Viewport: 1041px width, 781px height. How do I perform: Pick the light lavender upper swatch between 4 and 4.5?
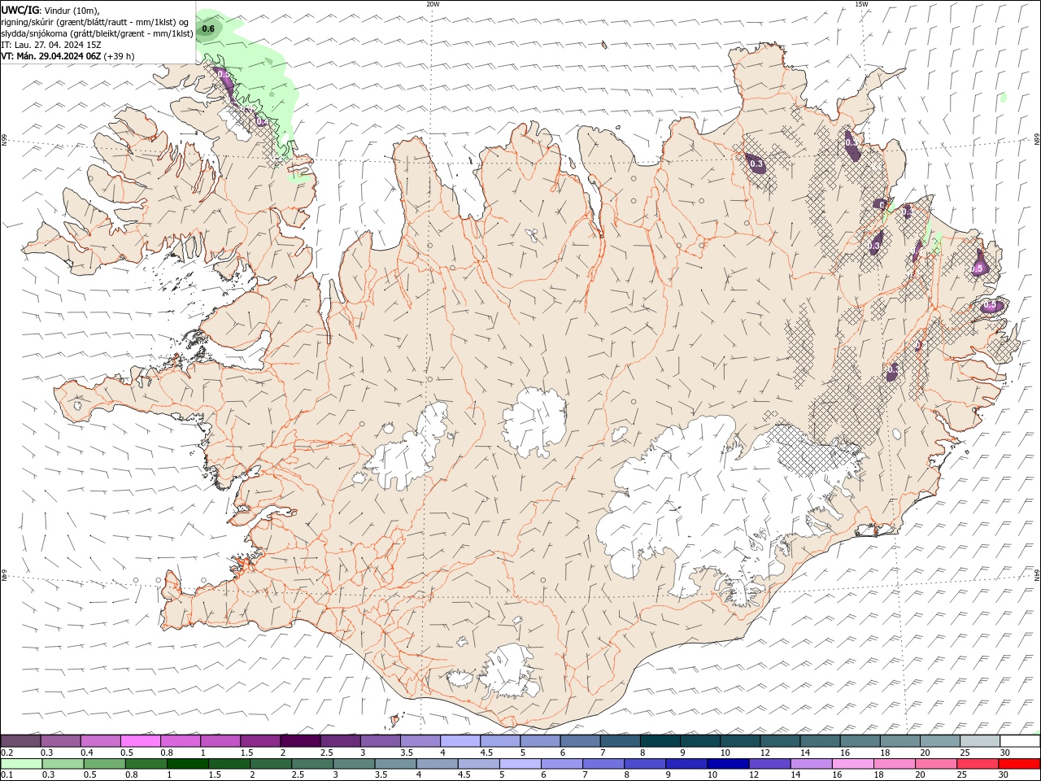pyautogui.click(x=460, y=741)
